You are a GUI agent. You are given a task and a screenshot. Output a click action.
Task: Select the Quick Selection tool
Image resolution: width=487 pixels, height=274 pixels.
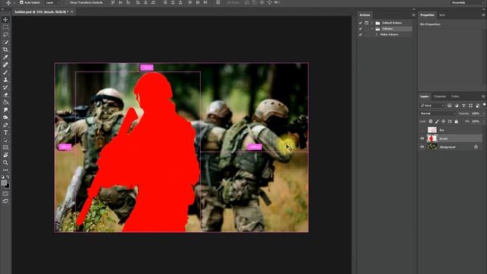coord(5,43)
